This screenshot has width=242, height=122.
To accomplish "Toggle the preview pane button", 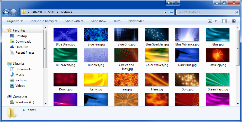I will (224, 21).
